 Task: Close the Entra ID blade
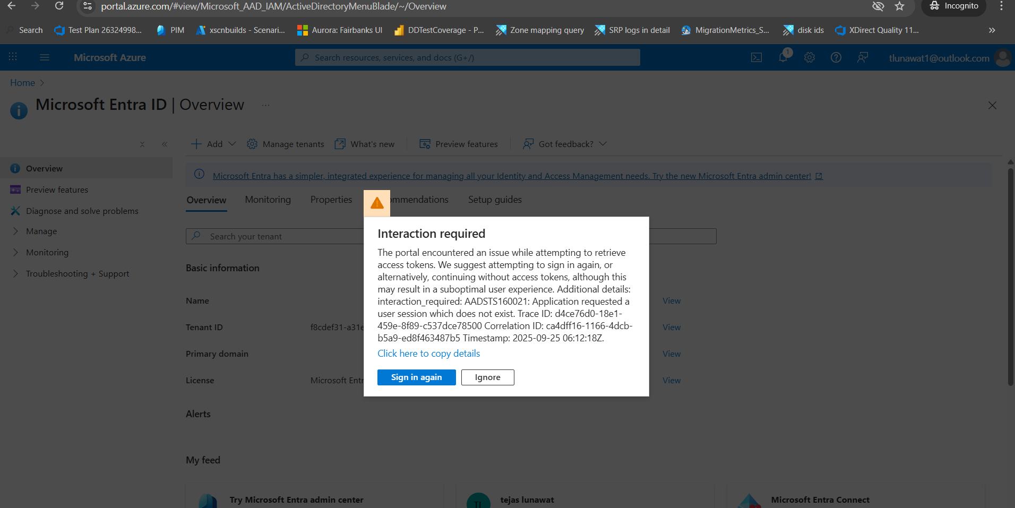click(992, 105)
